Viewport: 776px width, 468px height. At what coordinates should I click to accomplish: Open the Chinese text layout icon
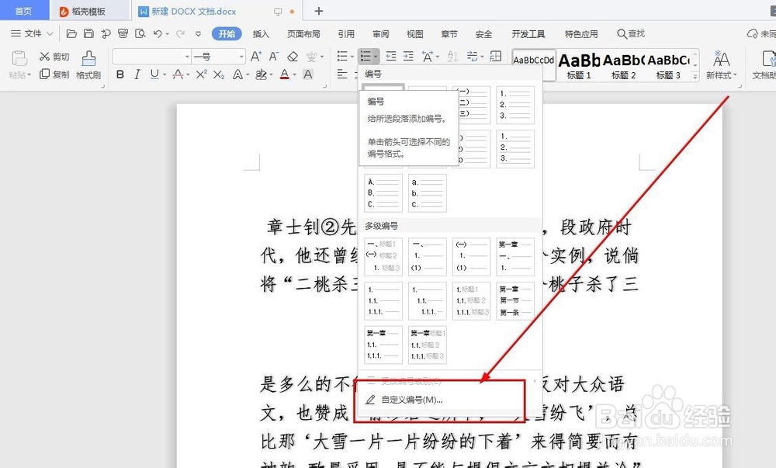pos(428,57)
